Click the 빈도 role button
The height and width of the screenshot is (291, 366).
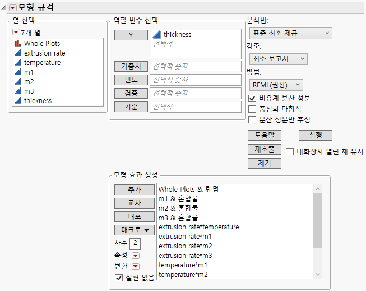(131, 80)
